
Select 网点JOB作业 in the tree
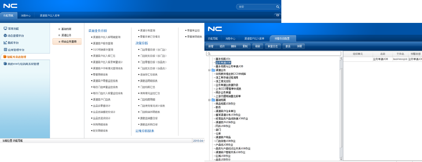223,126
